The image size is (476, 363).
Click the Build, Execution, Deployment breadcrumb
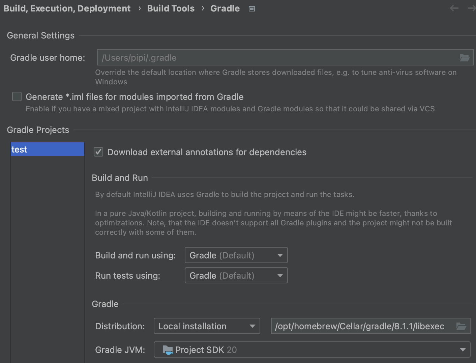click(67, 8)
